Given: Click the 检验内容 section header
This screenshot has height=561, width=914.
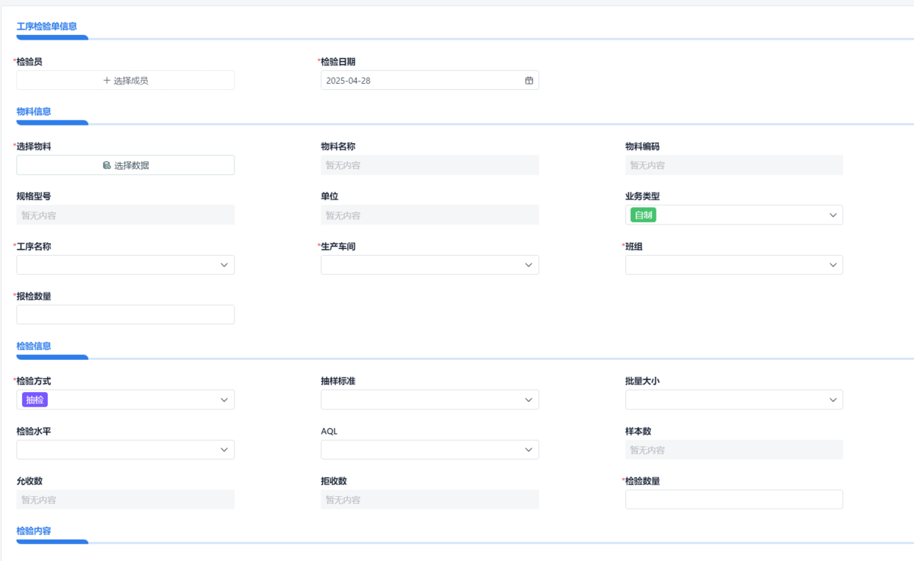Looking at the screenshot, I should click(x=34, y=530).
